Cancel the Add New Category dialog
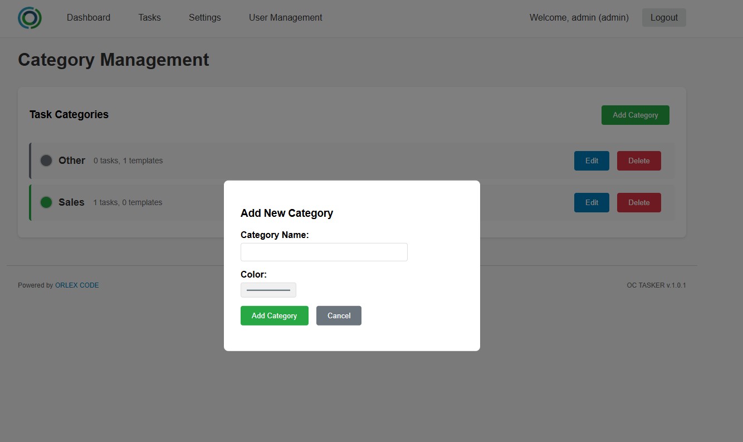743x442 pixels. click(x=339, y=315)
